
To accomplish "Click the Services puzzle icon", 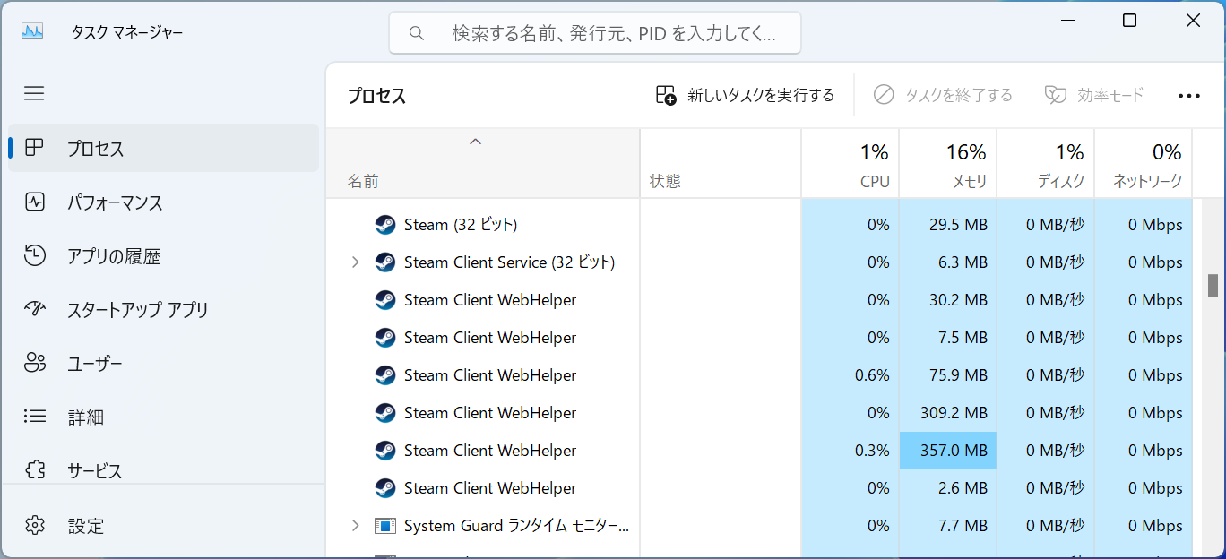I will point(35,470).
